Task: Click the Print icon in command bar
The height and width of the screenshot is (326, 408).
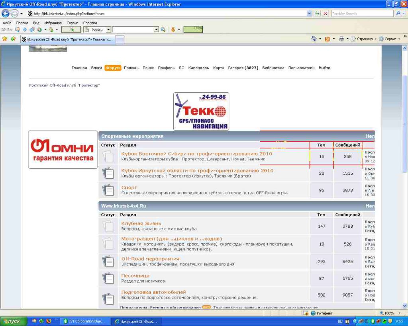Action: coord(341,39)
